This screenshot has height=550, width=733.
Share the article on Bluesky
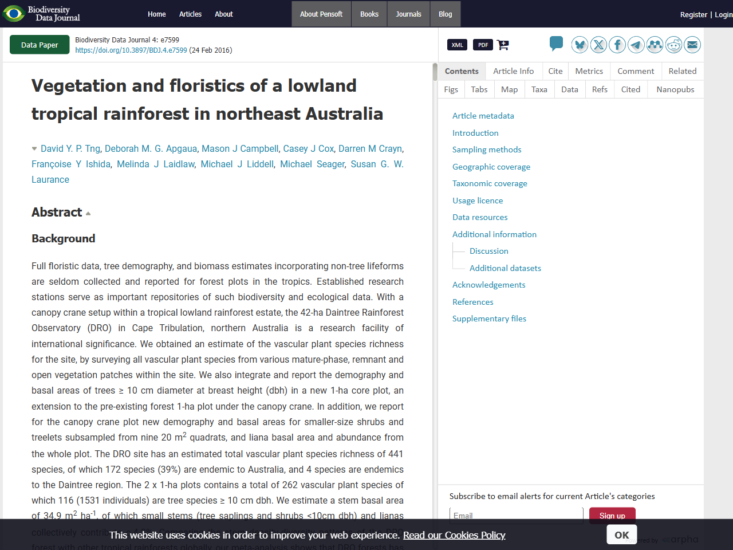(580, 44)
